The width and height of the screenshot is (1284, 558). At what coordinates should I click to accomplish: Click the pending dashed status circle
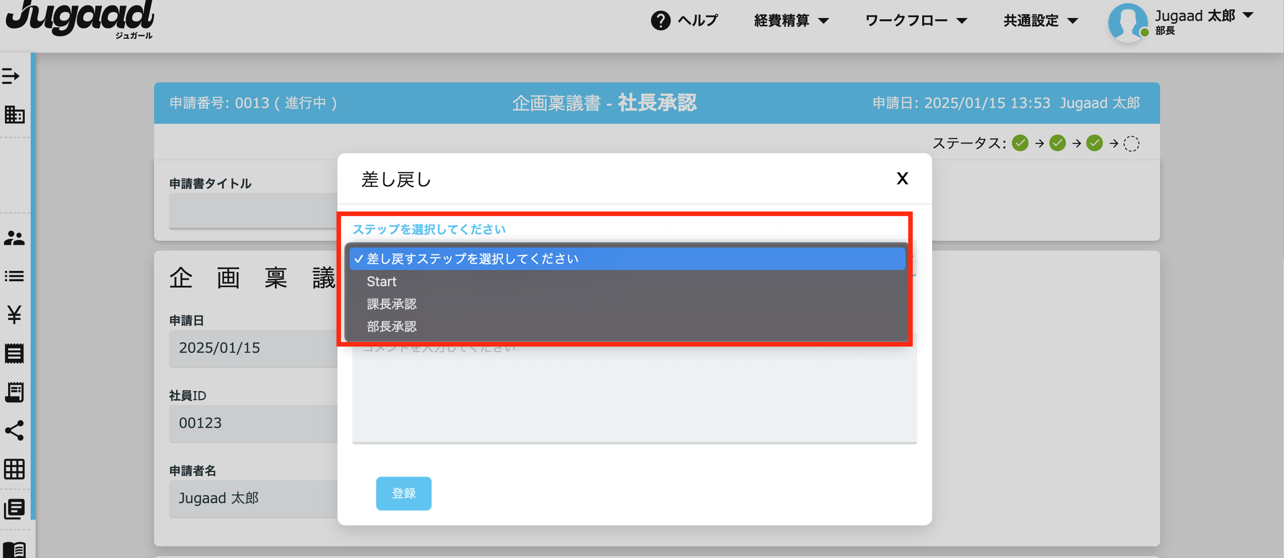1131,144
